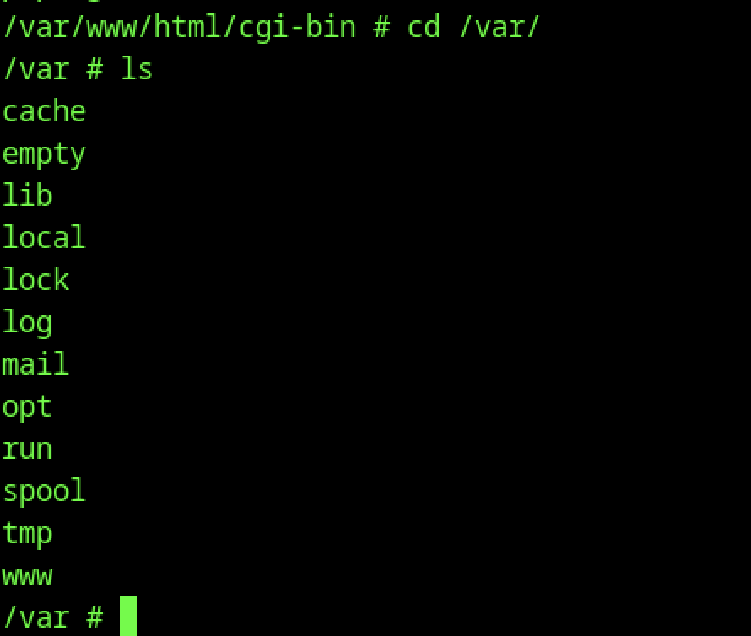751x636 pixels.
Task: Click the 'ls' command text
Action: click(136, 68)
